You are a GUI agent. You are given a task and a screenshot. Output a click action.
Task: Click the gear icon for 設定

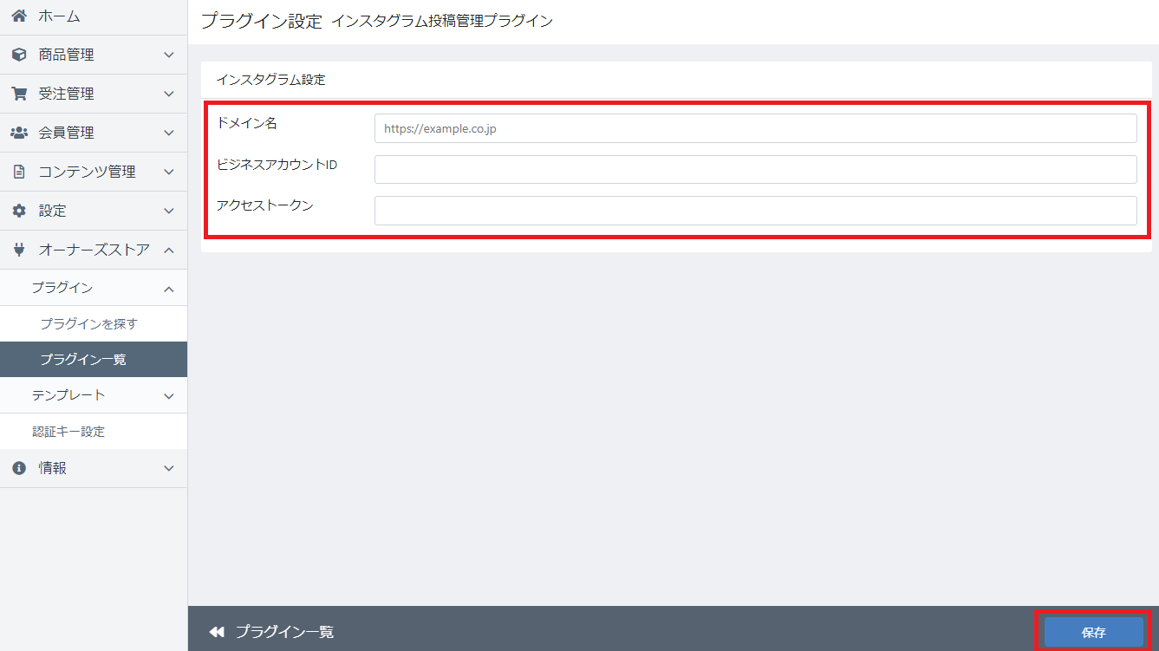19,211
